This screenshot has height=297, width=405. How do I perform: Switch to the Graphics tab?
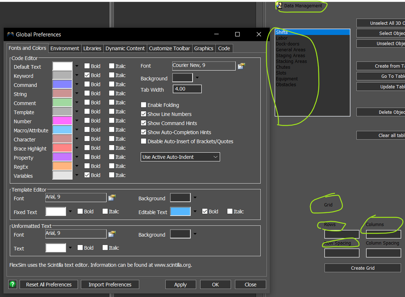point(204,48)
